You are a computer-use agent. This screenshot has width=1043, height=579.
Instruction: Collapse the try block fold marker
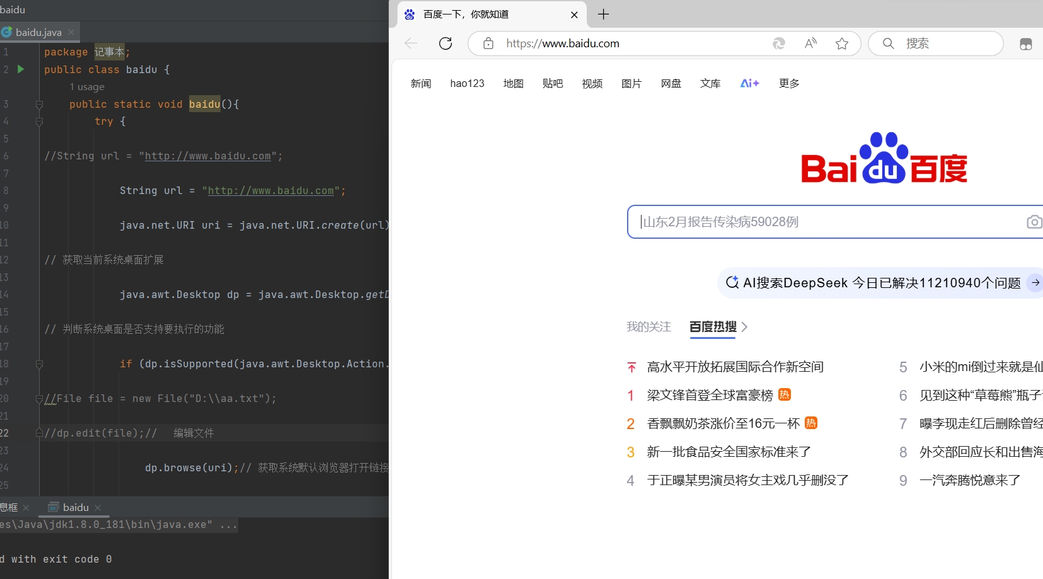pos(39,122)
